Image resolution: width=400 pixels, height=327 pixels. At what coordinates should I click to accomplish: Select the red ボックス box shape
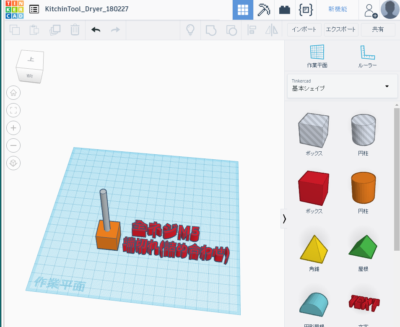[313, 188]
